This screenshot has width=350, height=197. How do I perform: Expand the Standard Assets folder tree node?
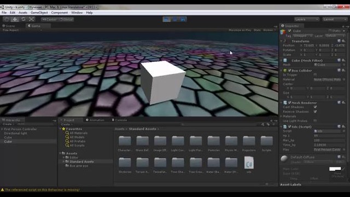point(64,161)
